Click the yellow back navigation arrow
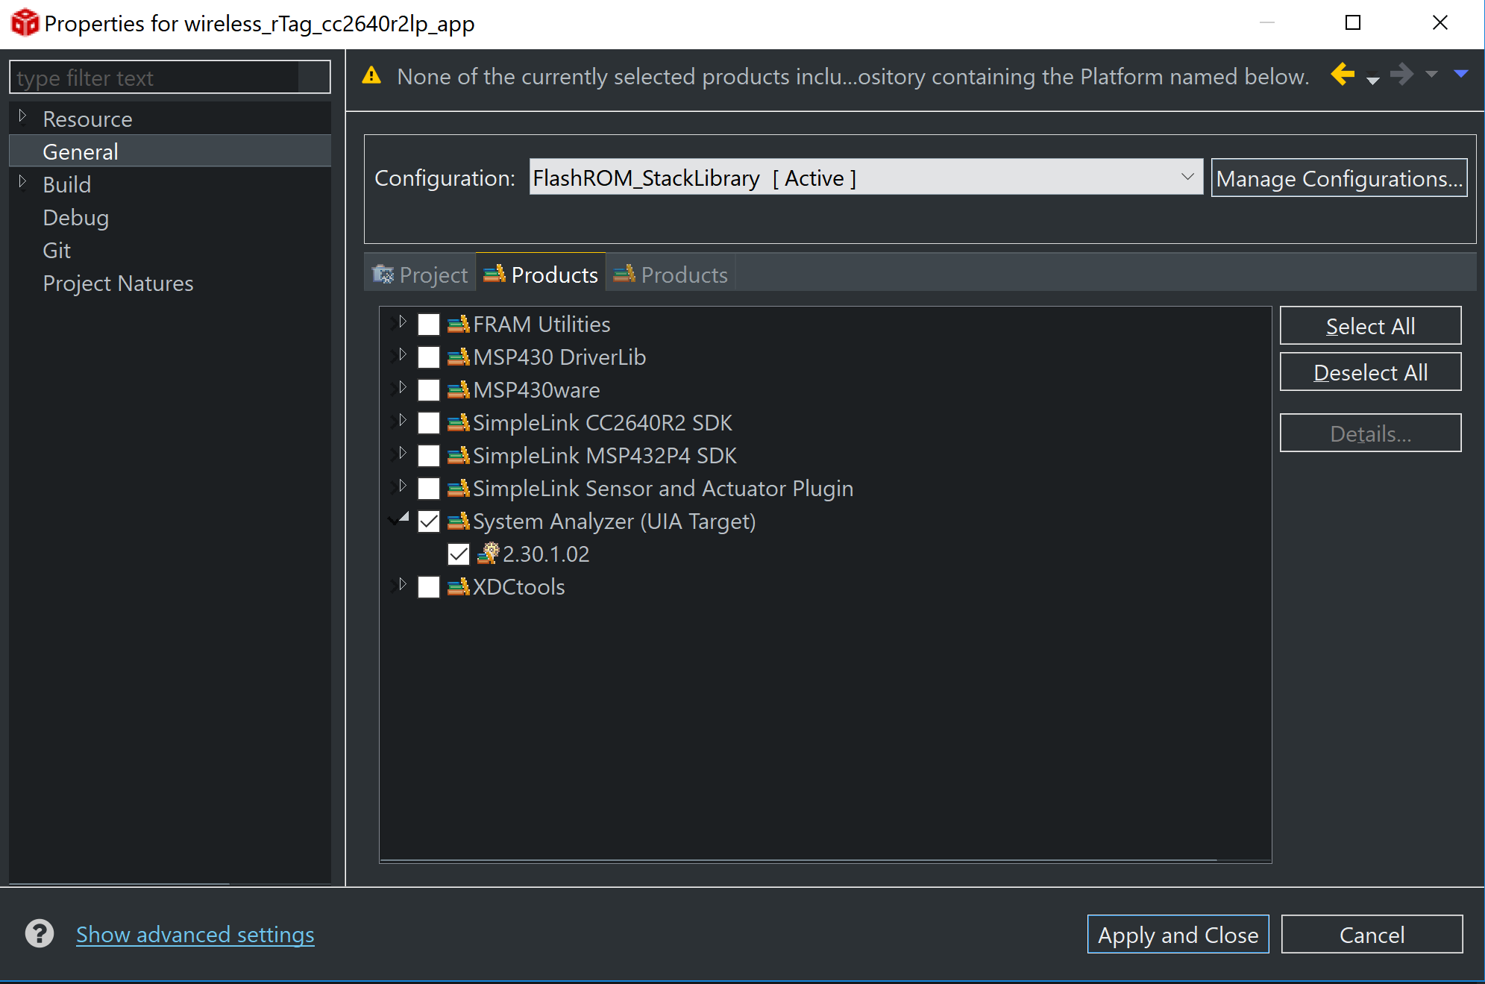Screen dimensions: 1485x984 (x=1343, y=75)
